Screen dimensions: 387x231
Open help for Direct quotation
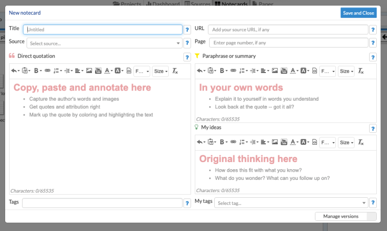pyautogui.click(x=187, y=57)
